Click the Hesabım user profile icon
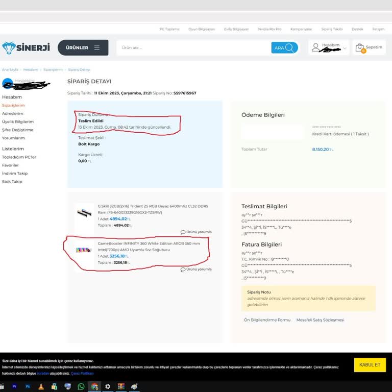This screenshot has width=392, height=392. click(x=316, y=47)
